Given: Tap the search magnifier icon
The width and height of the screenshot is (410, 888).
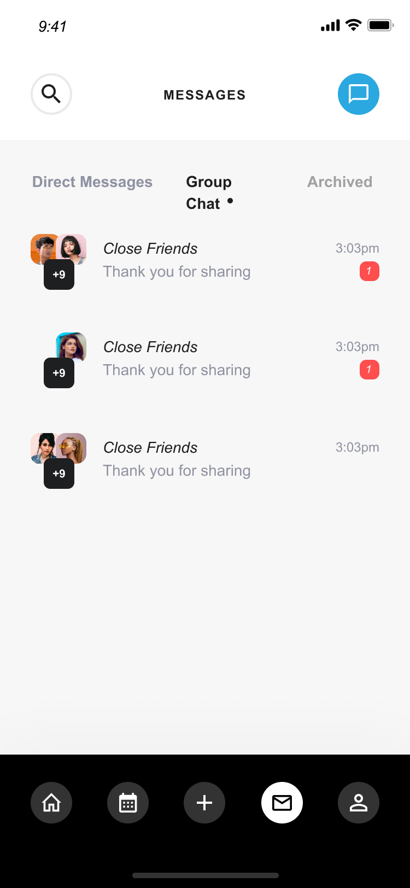Looking at the screenshot, I should 51,94.
